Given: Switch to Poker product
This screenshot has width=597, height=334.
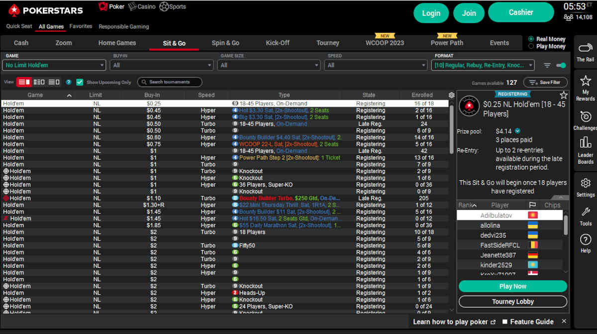Looking at the screenshot, I should tap(111, 6).
